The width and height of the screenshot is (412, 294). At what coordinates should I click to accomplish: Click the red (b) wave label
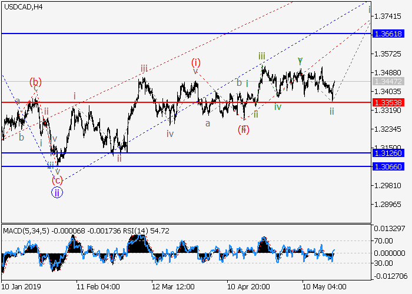[36, 82]
